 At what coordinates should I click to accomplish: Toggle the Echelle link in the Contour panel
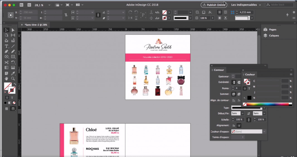point(249,120)
